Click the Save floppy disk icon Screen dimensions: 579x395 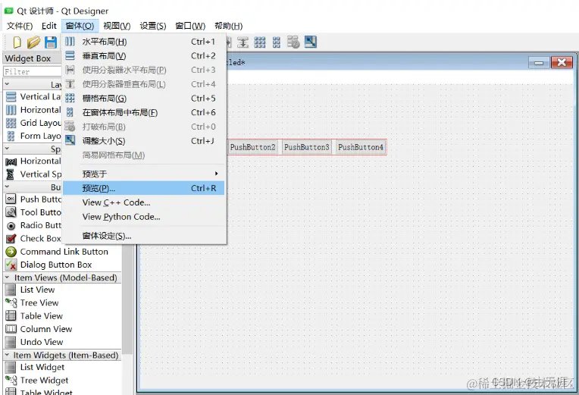(51, 42)
